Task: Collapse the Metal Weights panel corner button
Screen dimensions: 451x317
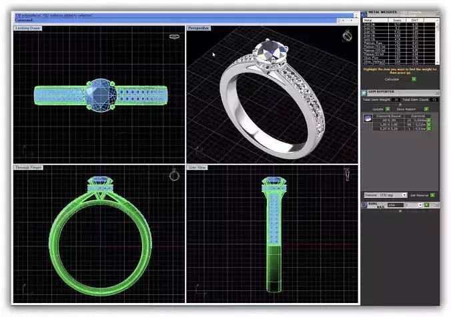Action: pyautogui.click(x=437, y=13)
